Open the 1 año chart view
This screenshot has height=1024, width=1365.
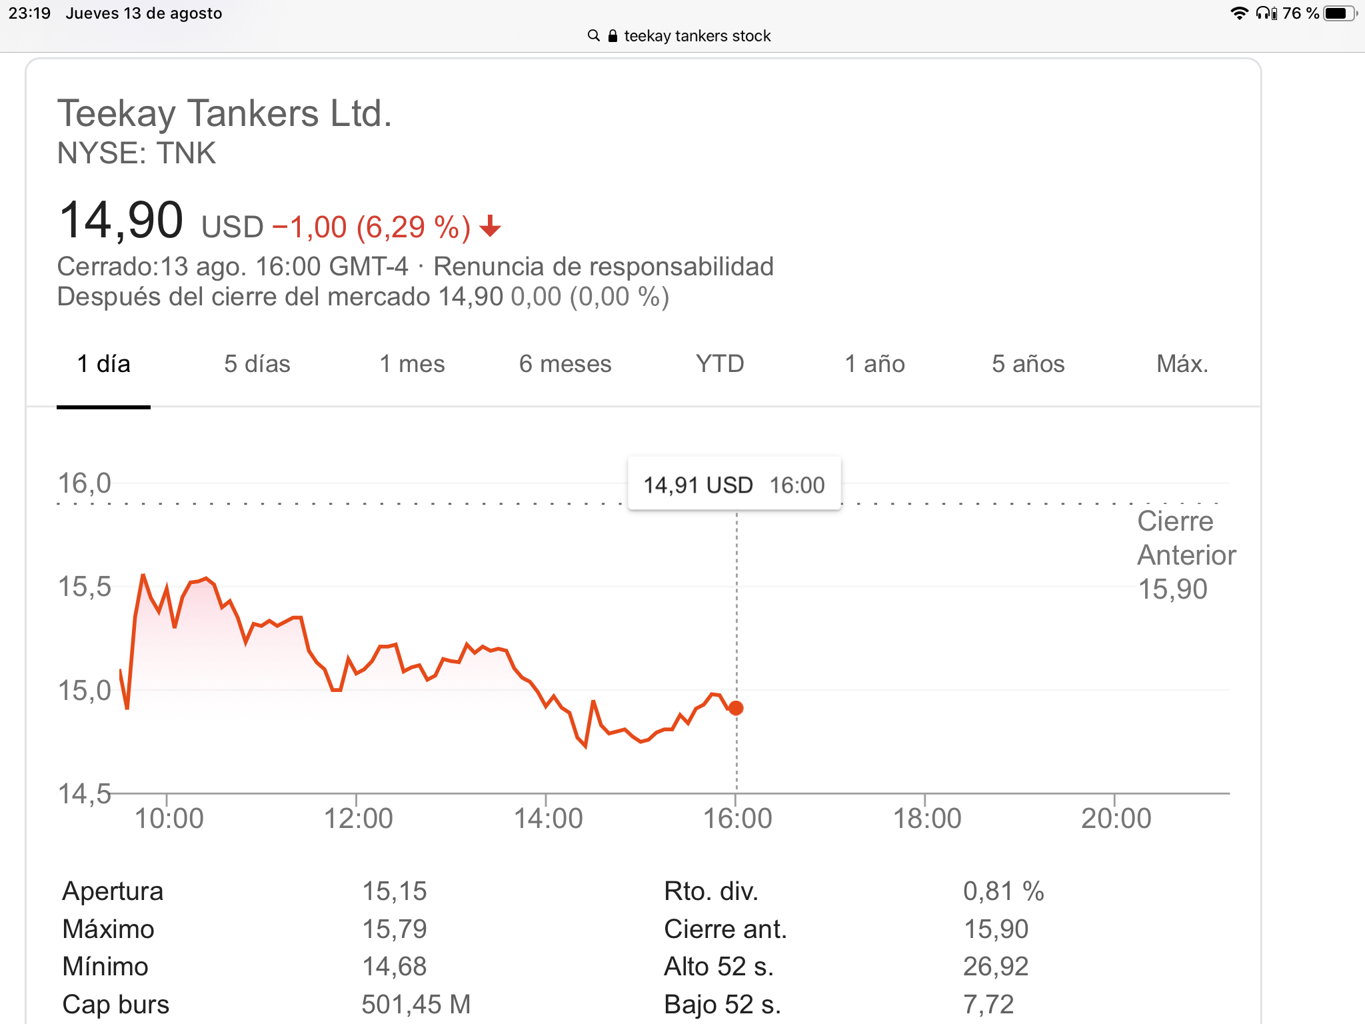pos(874,364)
